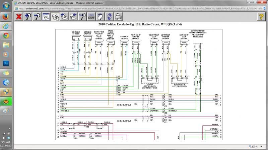This screenshot has width=268, height=150.
Task: Launch Firefox from the taskbar
Action: click(6, 17)
